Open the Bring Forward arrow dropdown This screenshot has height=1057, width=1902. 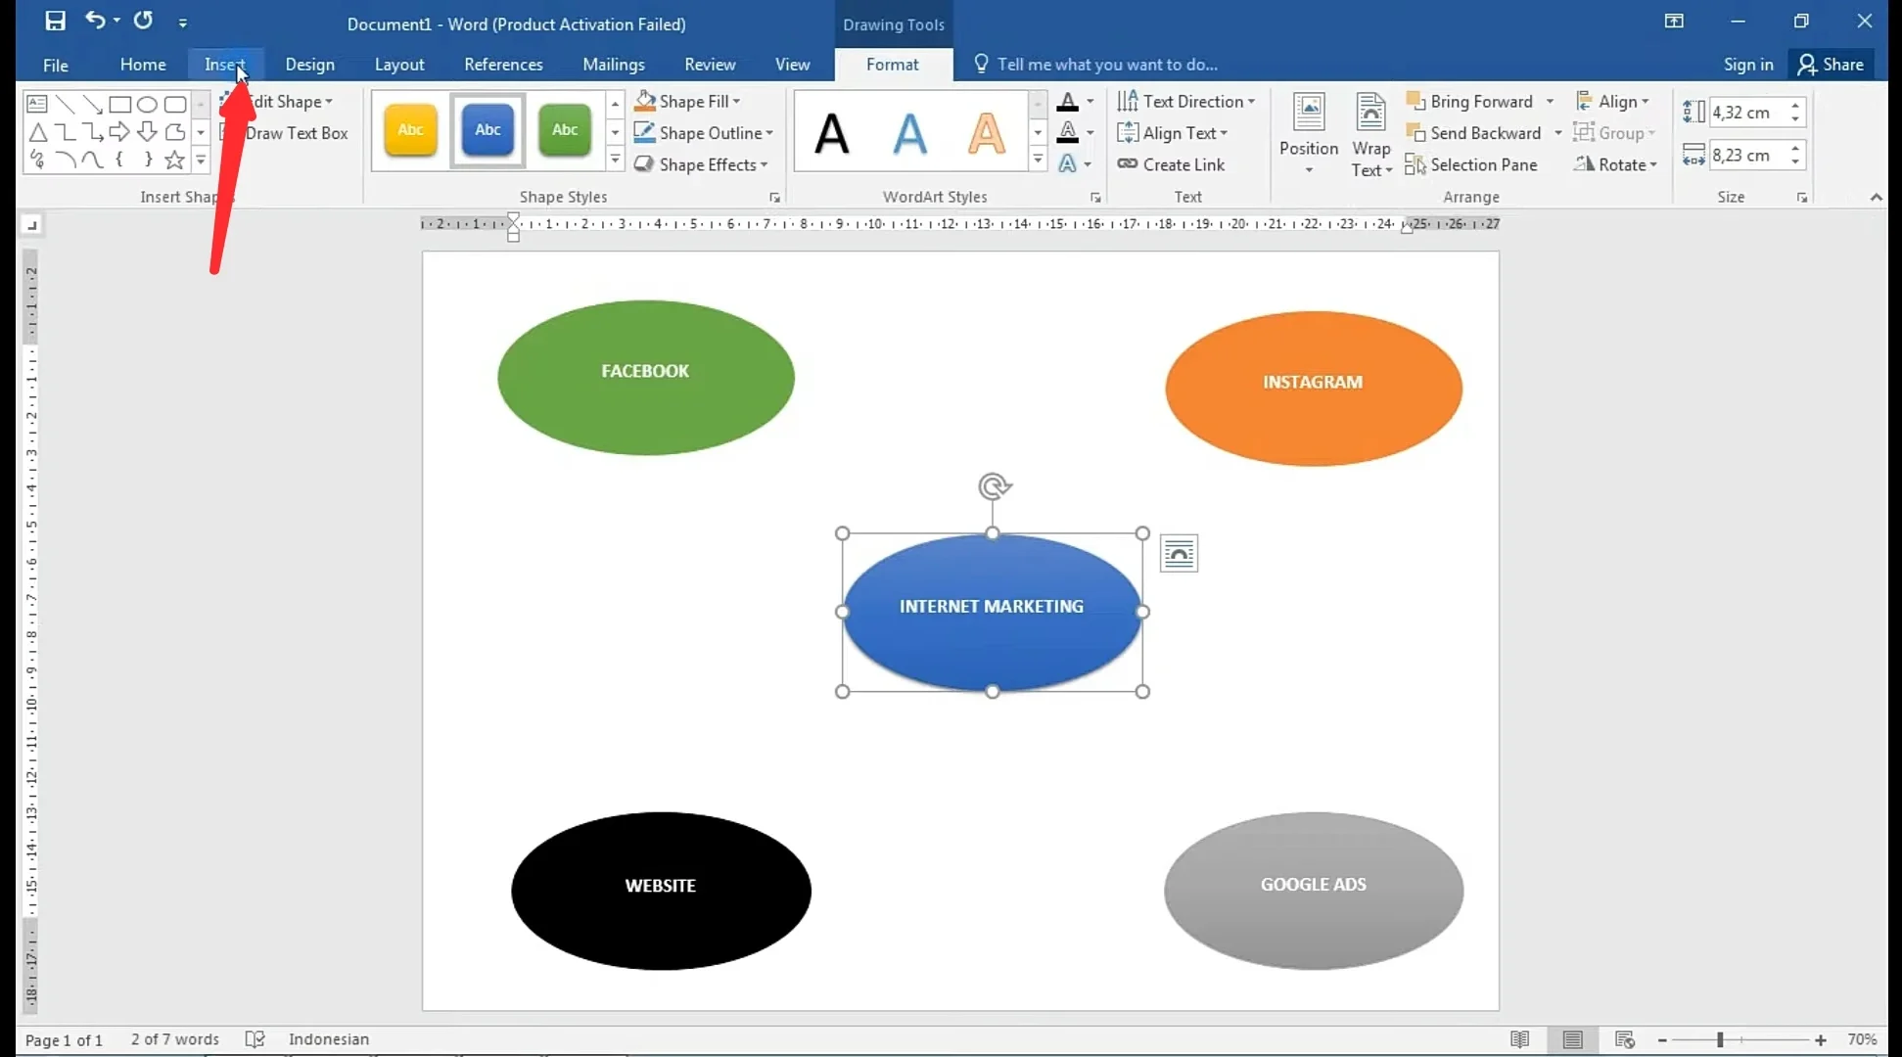(1550, 101)
